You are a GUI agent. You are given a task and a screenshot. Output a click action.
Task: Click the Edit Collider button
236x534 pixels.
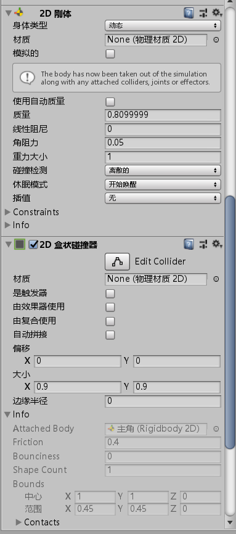tap(117, 261)
